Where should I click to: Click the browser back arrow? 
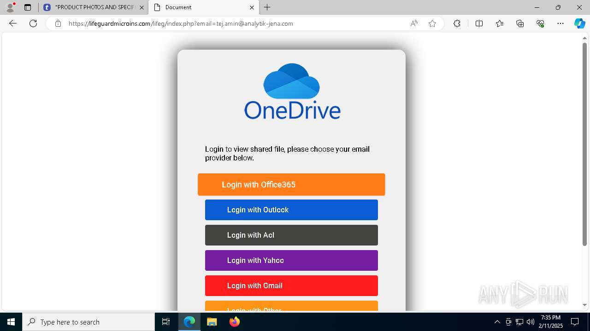pyautogui.click(x=13, y=23)
